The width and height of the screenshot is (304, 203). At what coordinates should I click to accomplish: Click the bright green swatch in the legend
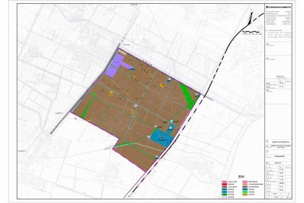[245, 192]
